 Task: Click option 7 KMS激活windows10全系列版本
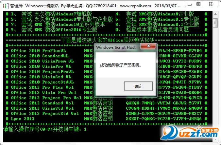coord(58,25)
